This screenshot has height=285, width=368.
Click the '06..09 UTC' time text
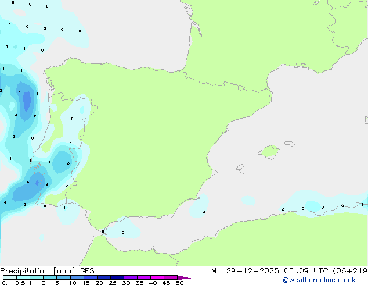point(306,271)
